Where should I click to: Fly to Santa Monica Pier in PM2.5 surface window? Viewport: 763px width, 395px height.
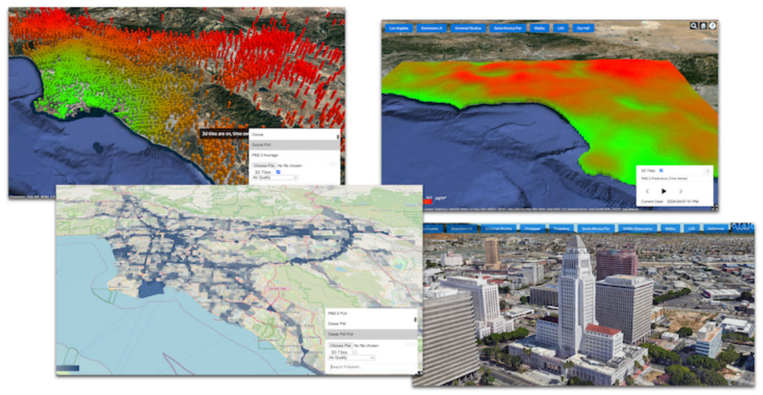(x=508, y=28)
